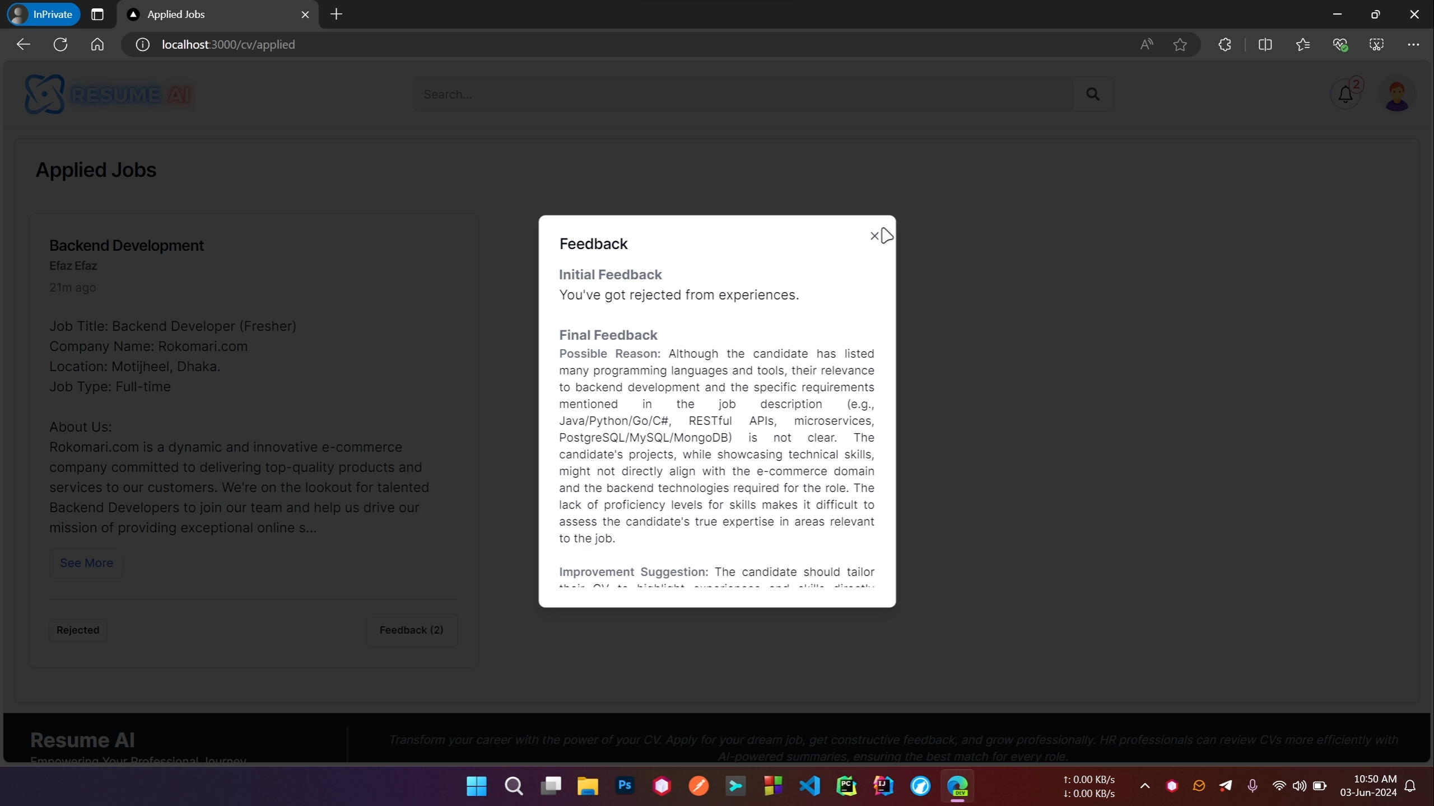The width and height of the screenshot is (1434, 806).
Task: Open the tab actions chevron menu
Action: (97, 14)
